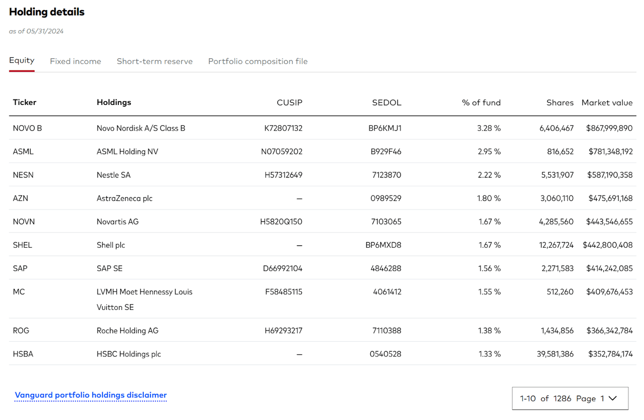Image resolution: width=644 pixels, height=420 pixels.
Task: Select the ROG ticker cell
Action: click(x=21, y=331)
